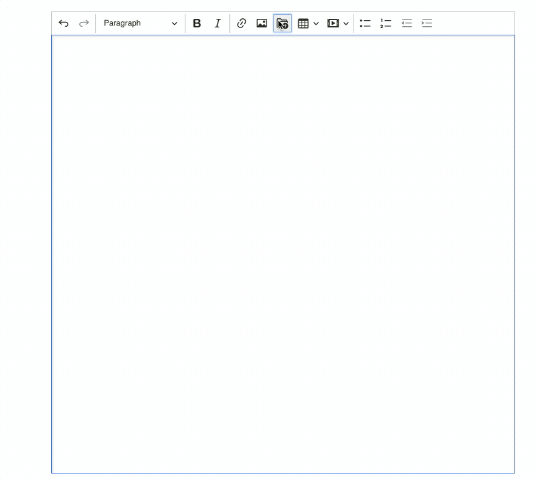537x479 pixels.
Task: Select the bulleted list icon
Action: click(365, 23)
